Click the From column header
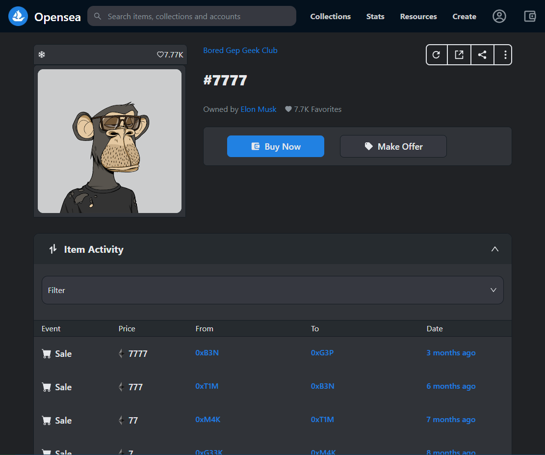Image resolution: width=545 pixels, height=455 pixels. (205, 329)
